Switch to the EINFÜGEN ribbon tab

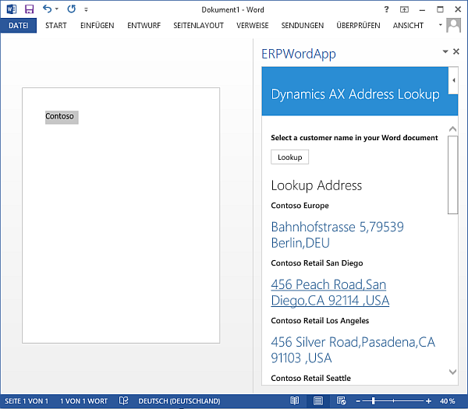97,26
